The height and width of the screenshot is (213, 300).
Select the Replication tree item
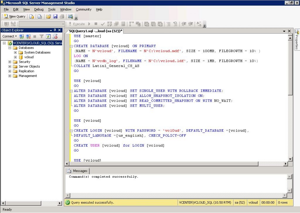[x=26, y=71]
